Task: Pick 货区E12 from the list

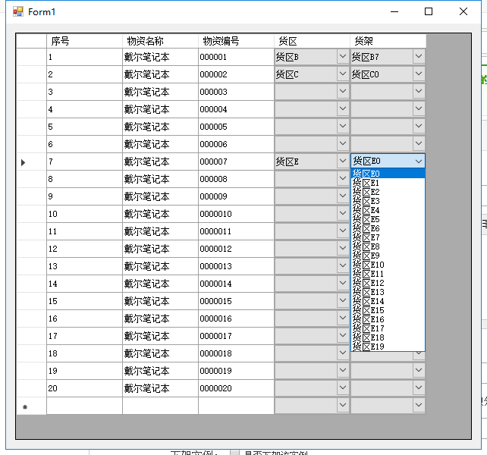Action: 388,283
